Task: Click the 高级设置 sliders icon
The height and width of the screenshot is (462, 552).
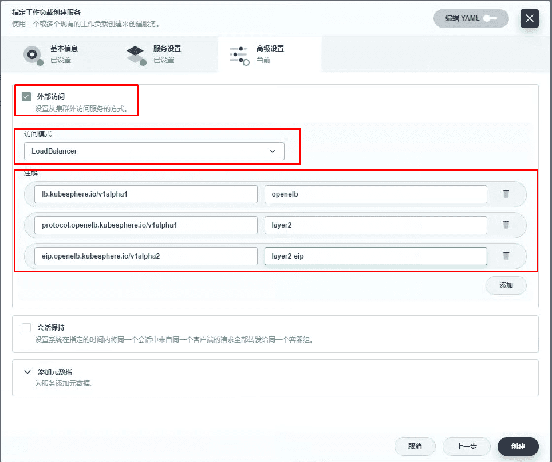Action: (x=239, y=56)
